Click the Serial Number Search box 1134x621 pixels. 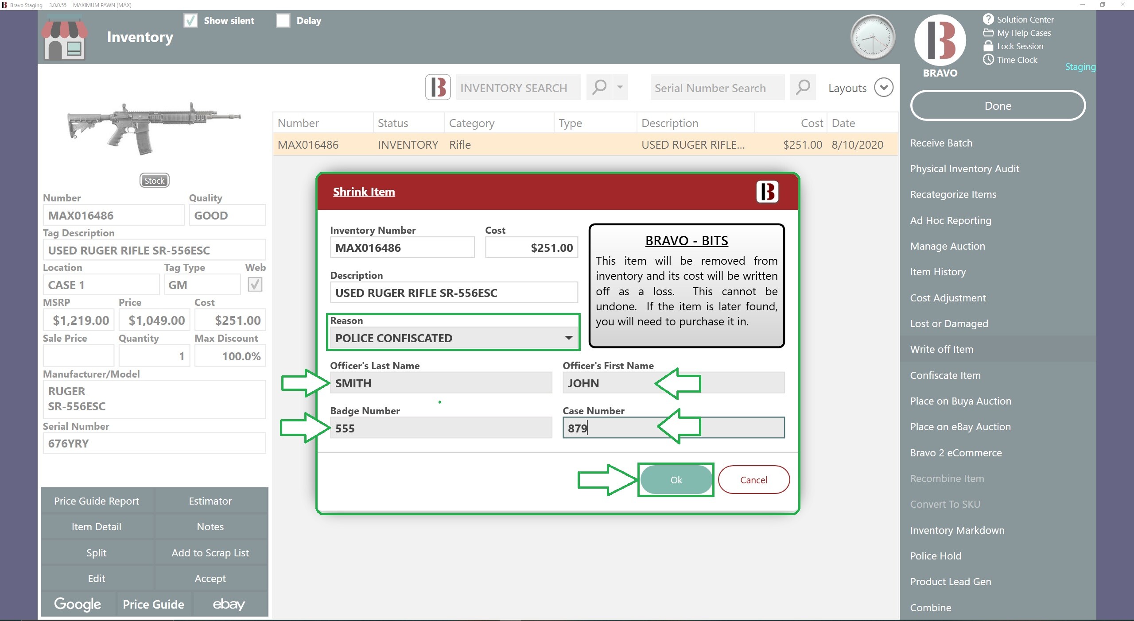click(717, 88)
